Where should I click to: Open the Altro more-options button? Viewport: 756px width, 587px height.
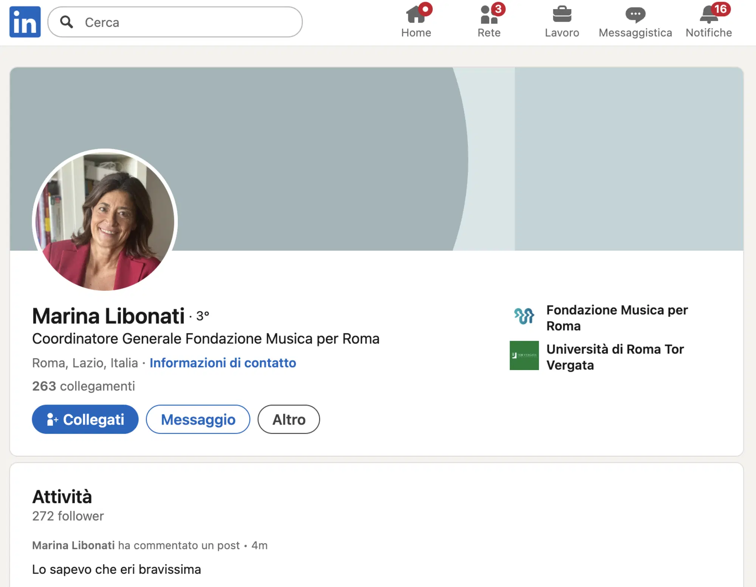(x=289, y=419)
